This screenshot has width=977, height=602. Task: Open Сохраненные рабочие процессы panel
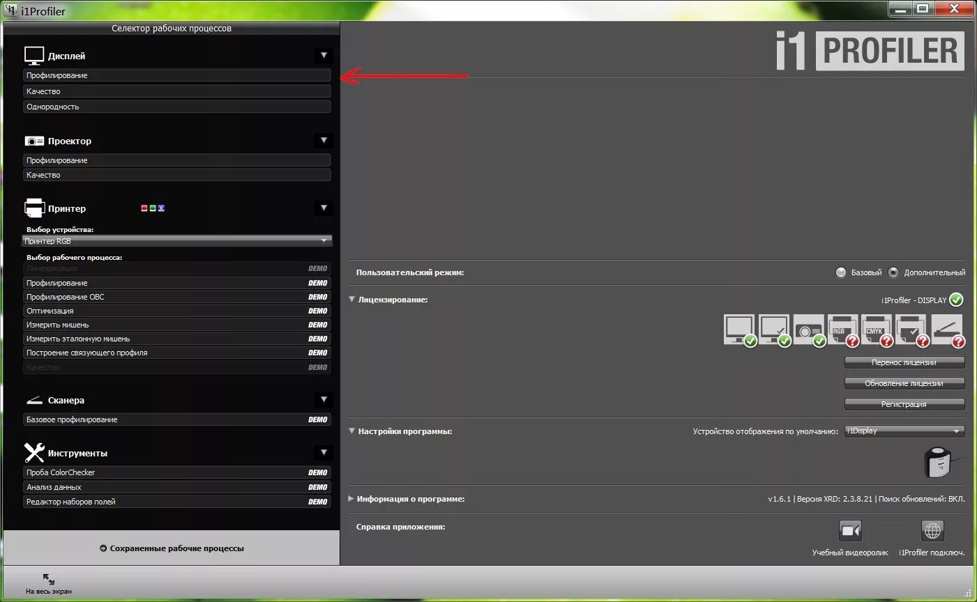pyautogui.click(x=172, y=548)
